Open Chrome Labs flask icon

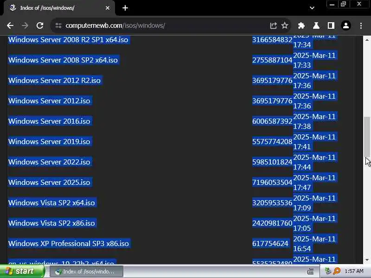click(x=316, y=25)
